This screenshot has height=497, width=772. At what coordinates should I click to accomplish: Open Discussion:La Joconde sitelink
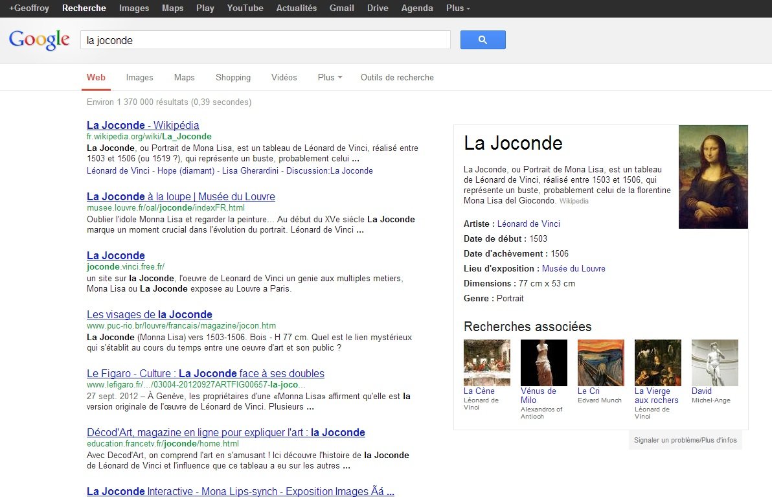coord(330,170)
